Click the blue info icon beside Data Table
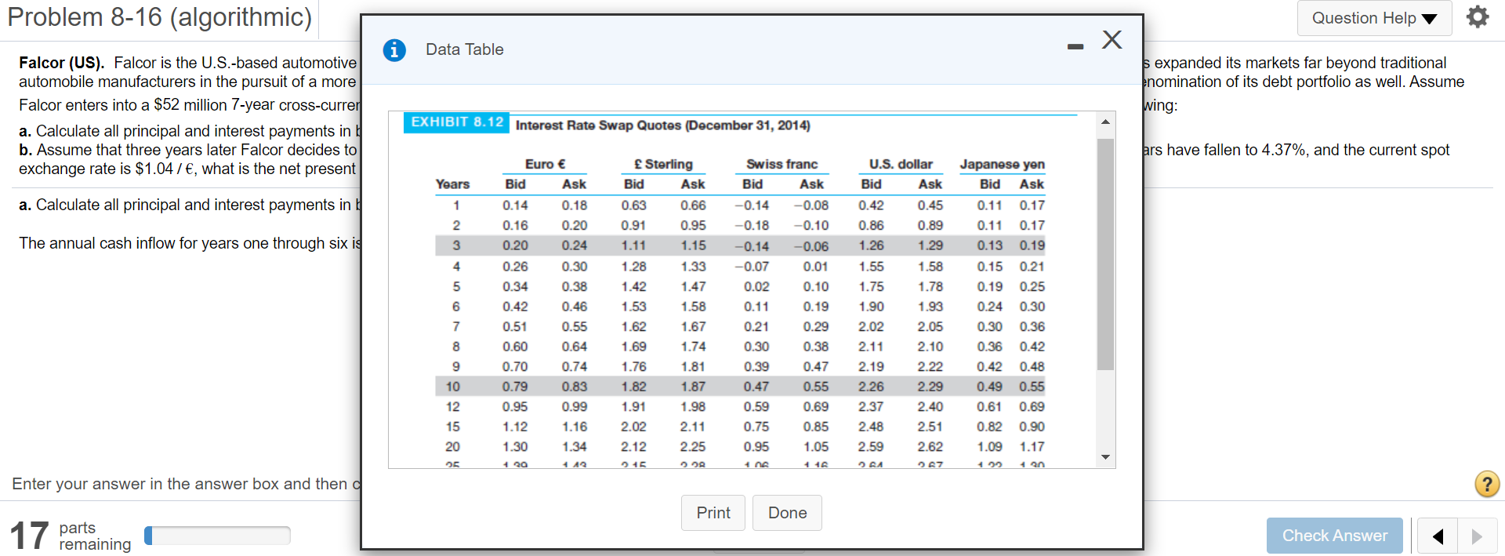The width and height of the screenshot is (1505, 556). pos(394,50)
